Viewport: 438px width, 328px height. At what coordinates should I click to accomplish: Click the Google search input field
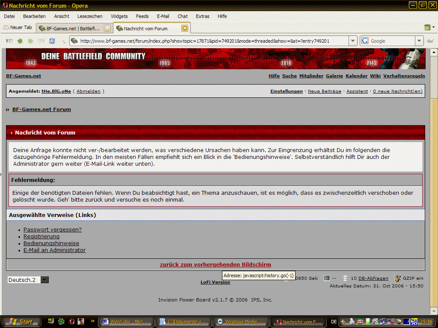(x=392, y=41)
